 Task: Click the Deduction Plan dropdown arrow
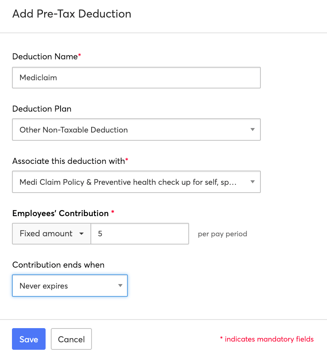pos(253,130)
